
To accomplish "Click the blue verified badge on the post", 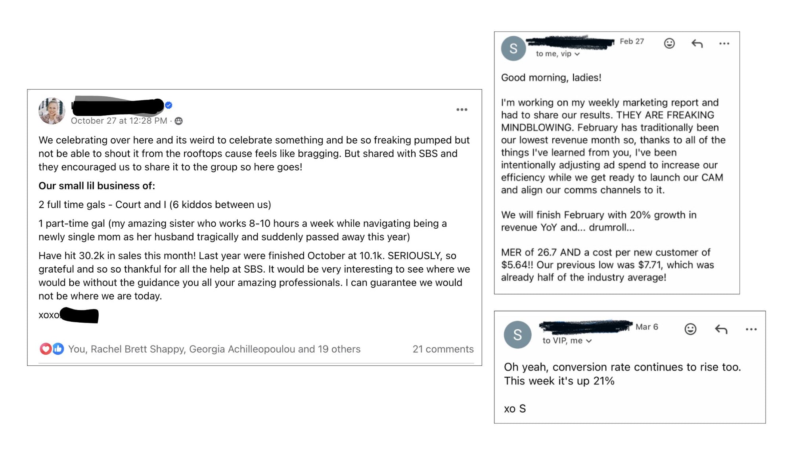I will [x=169, y=105].
